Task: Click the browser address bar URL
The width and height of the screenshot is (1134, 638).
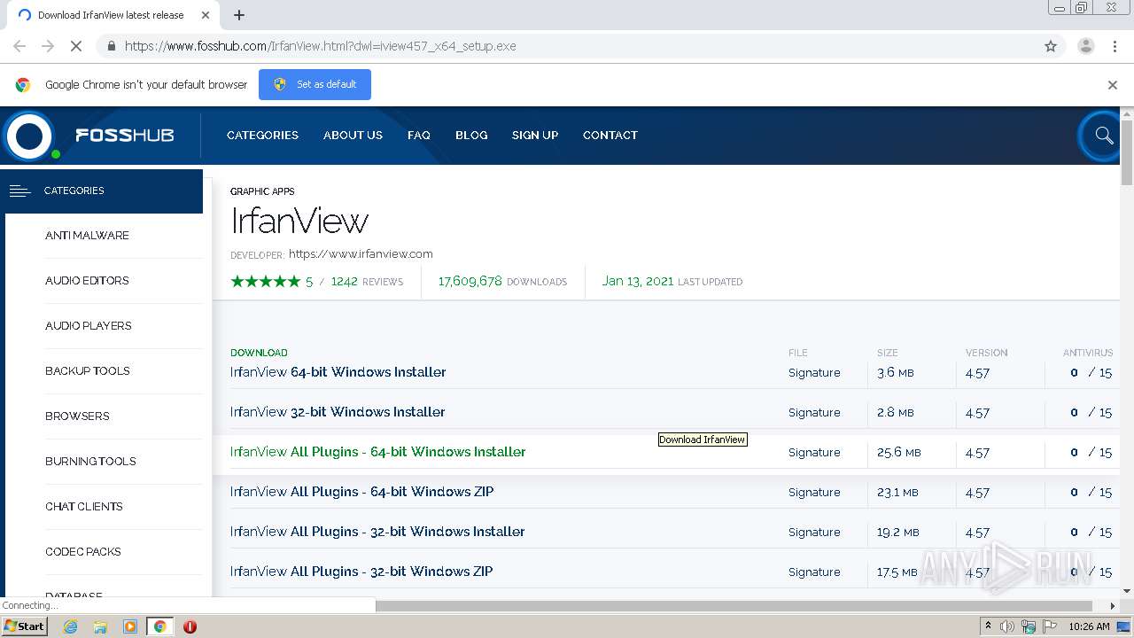Action: tap(320, 46)
